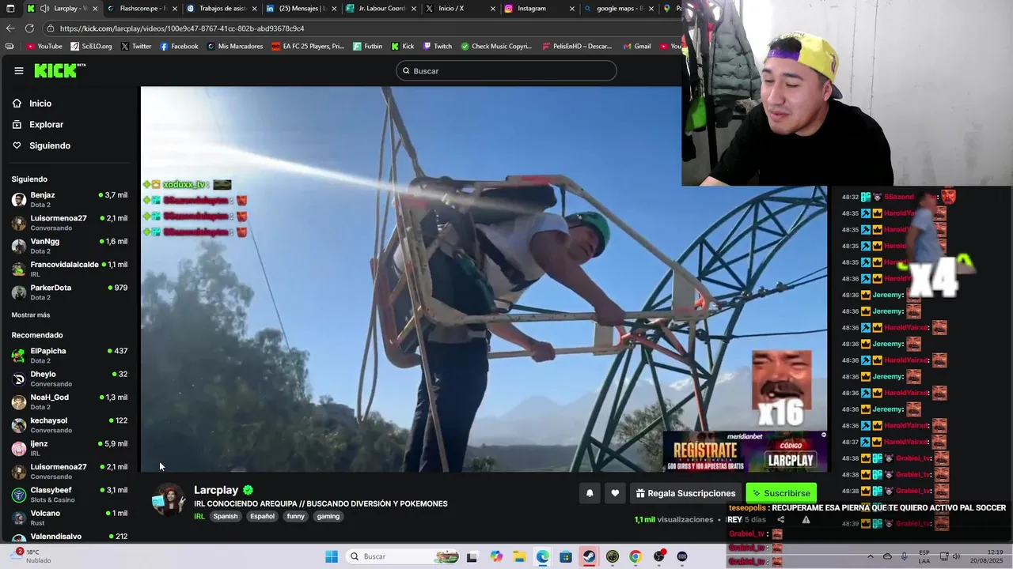
Task: Open Microsoft Edge in taskbar
Action: click(x=542, y=556)
